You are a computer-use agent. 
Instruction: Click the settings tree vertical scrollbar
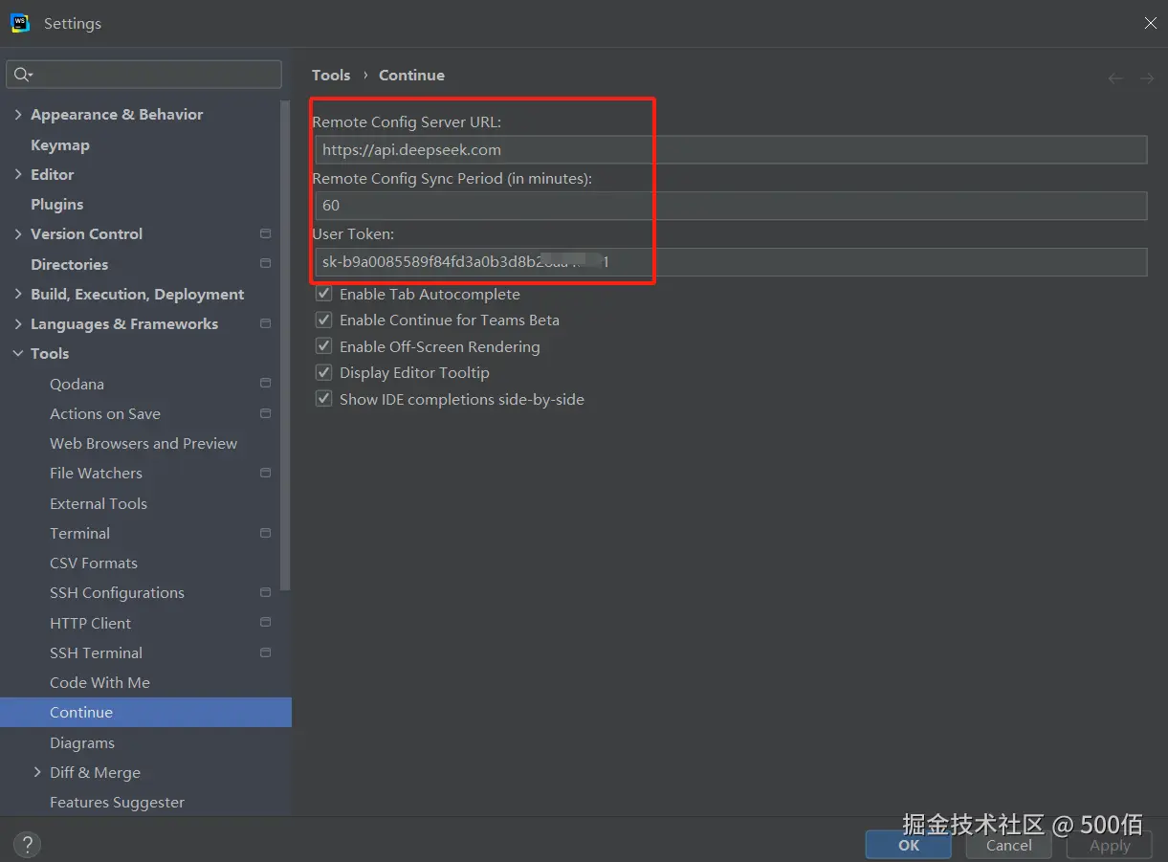[x=285, y=344]
